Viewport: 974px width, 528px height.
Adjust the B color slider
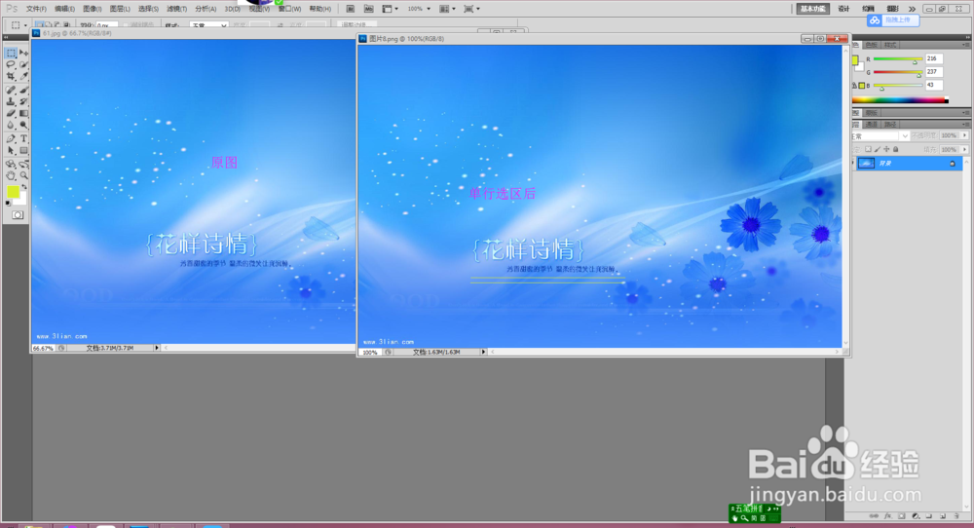point(881,89)
